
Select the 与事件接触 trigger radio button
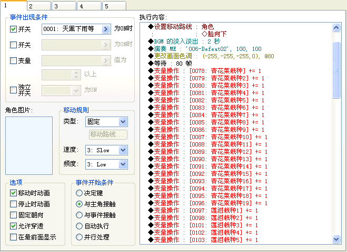click(79, 215)
